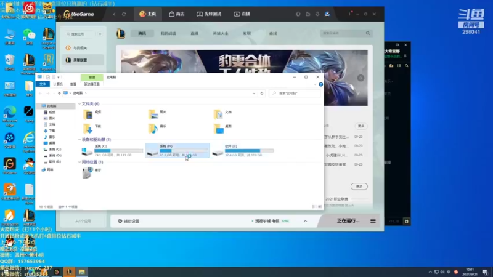Open the WeGame 直播 live tab
The height and width of the screenshot is (277, 493).
(x=242, y=14)
